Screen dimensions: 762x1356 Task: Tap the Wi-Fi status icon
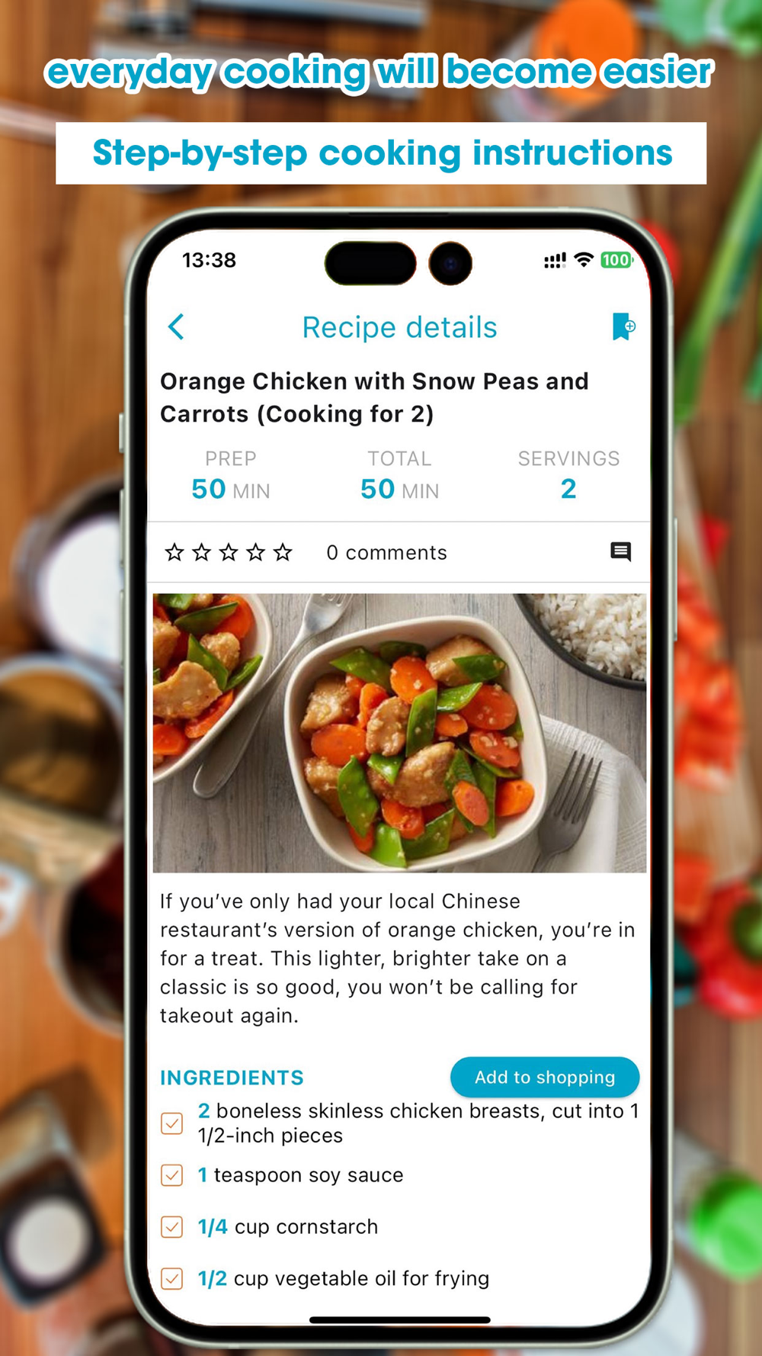584,260
